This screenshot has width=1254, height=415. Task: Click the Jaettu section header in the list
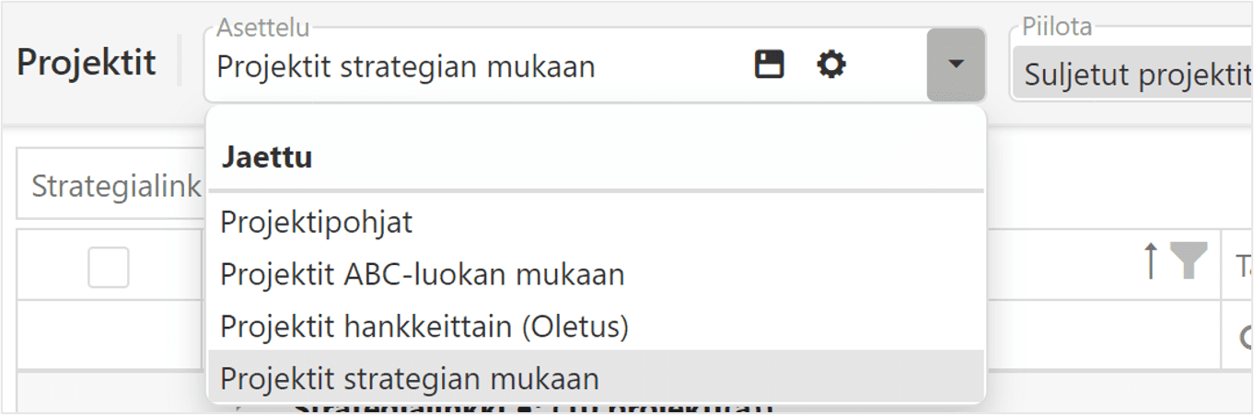(267, 157)
